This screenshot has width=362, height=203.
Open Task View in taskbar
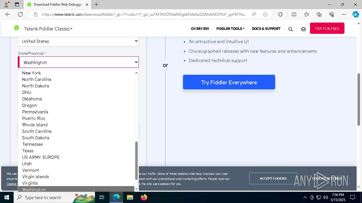102,197
